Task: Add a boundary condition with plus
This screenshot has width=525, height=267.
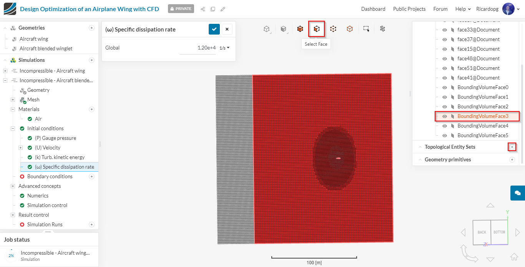Action: [x=91, y=176]
